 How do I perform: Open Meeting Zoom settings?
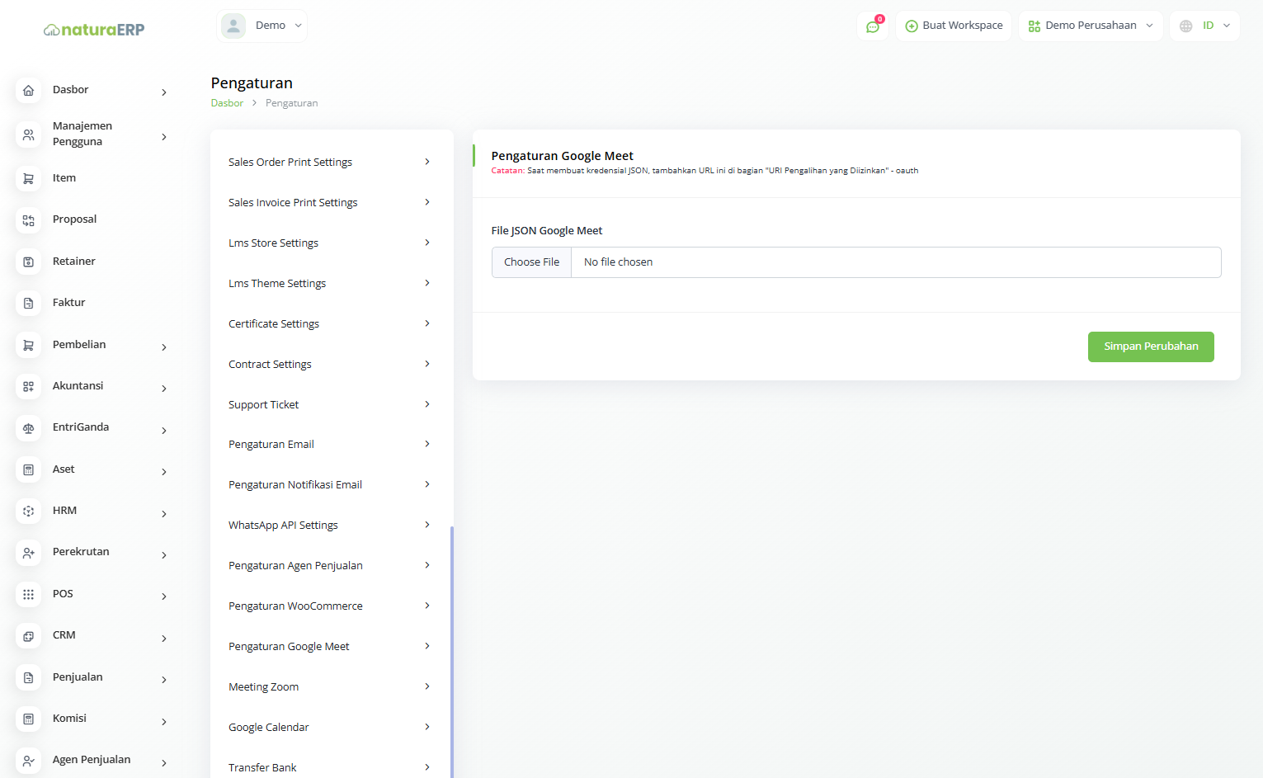point(330,686)
